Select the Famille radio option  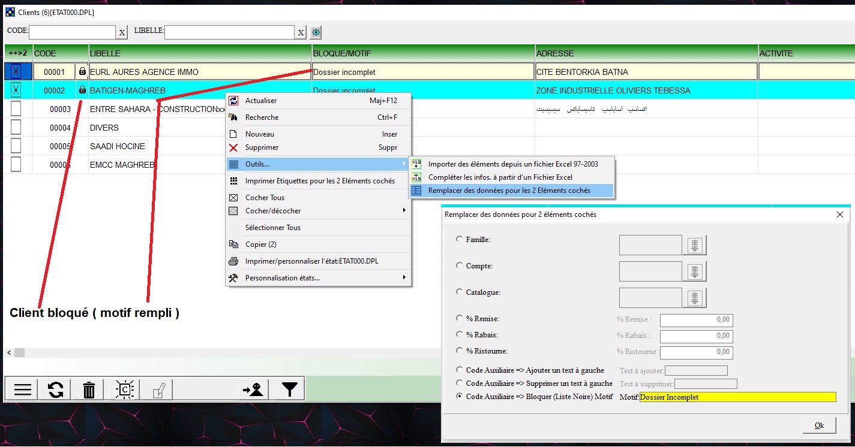pyautogui.click(x=460, y=239)
